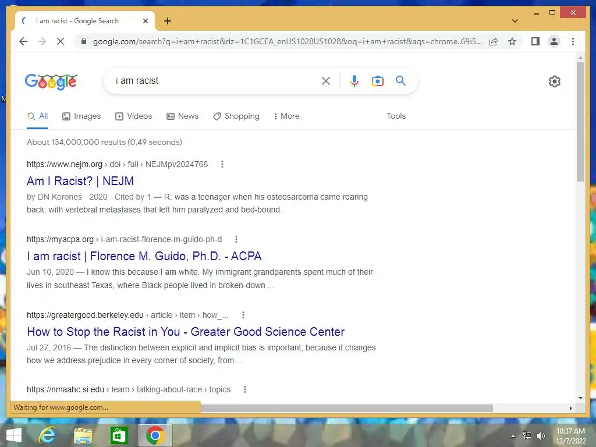Share this page icon in address bar
596x447 pixels.
point(494,41)
